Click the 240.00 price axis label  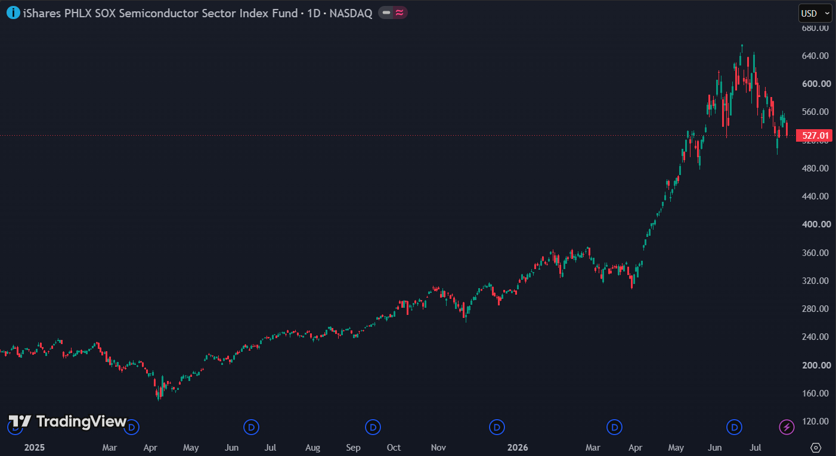pos(816,337)
